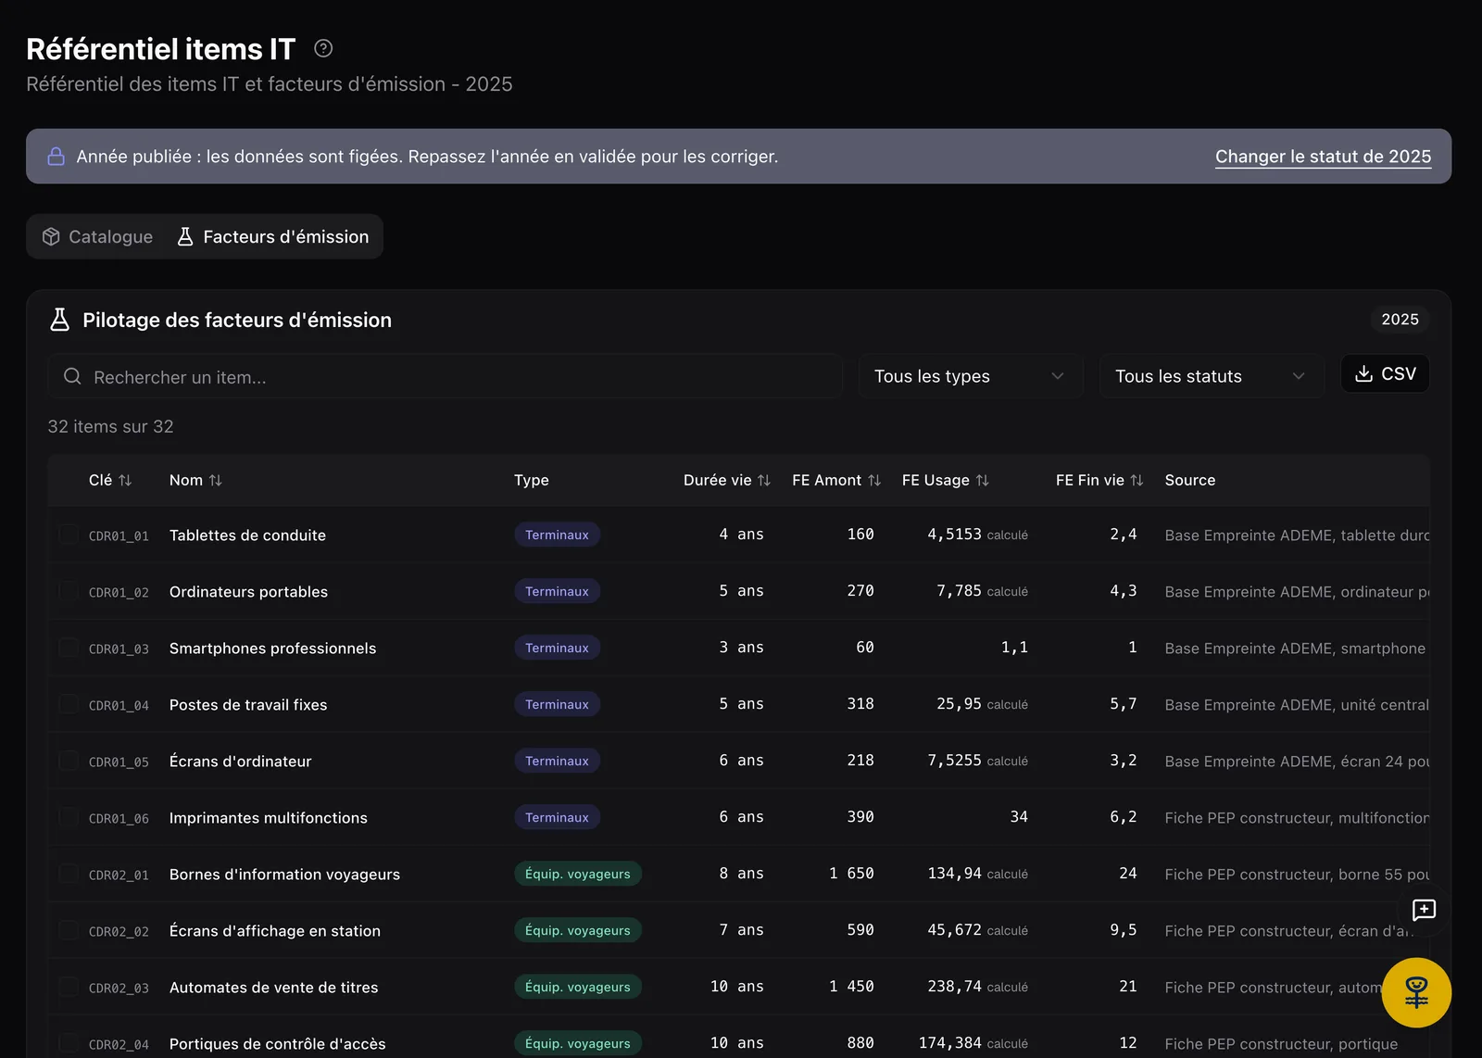Focus the Rechercher un item search field
Image resolution: width=1482 pixels, height=1058 pixels.
click(446, 377)
